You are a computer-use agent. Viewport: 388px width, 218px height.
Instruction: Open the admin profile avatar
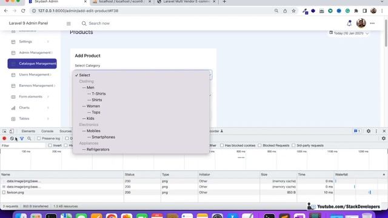point(361,23)
